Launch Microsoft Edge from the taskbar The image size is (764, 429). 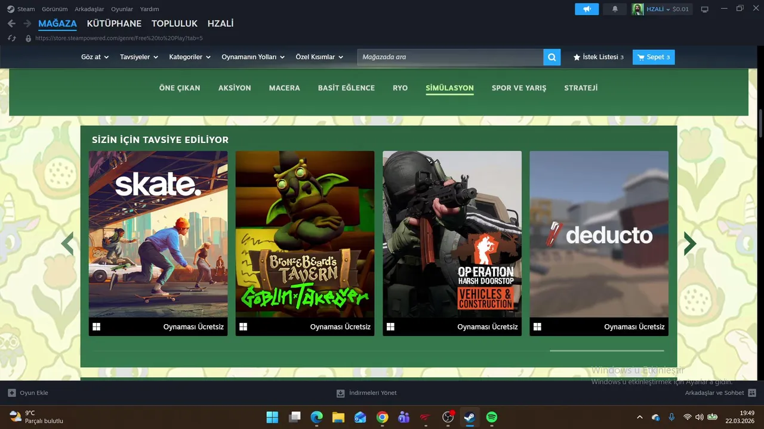(316, 417)
